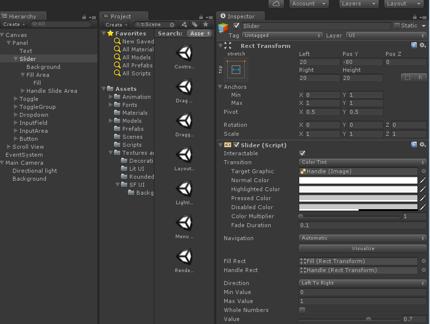The image size is (430, 324).
Task: Click the cloud services icon
Action: tap(276, 3)
